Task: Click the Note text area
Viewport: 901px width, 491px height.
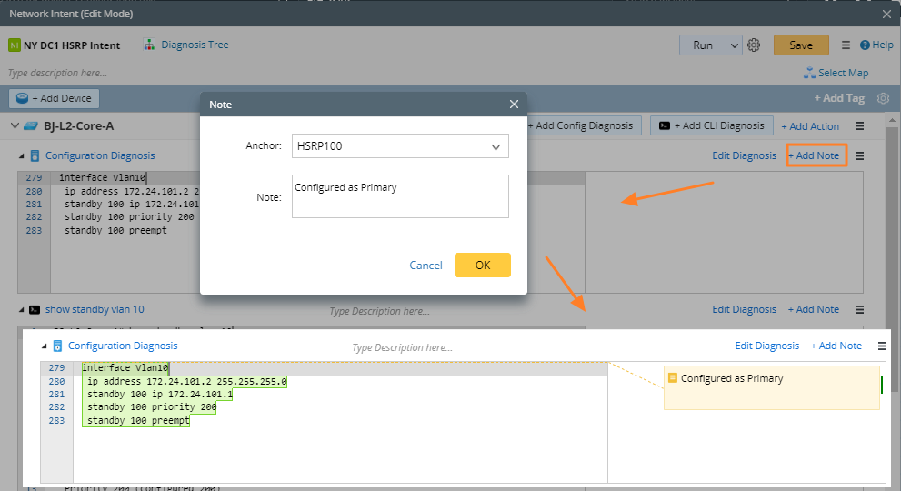Action: point(400,196)
